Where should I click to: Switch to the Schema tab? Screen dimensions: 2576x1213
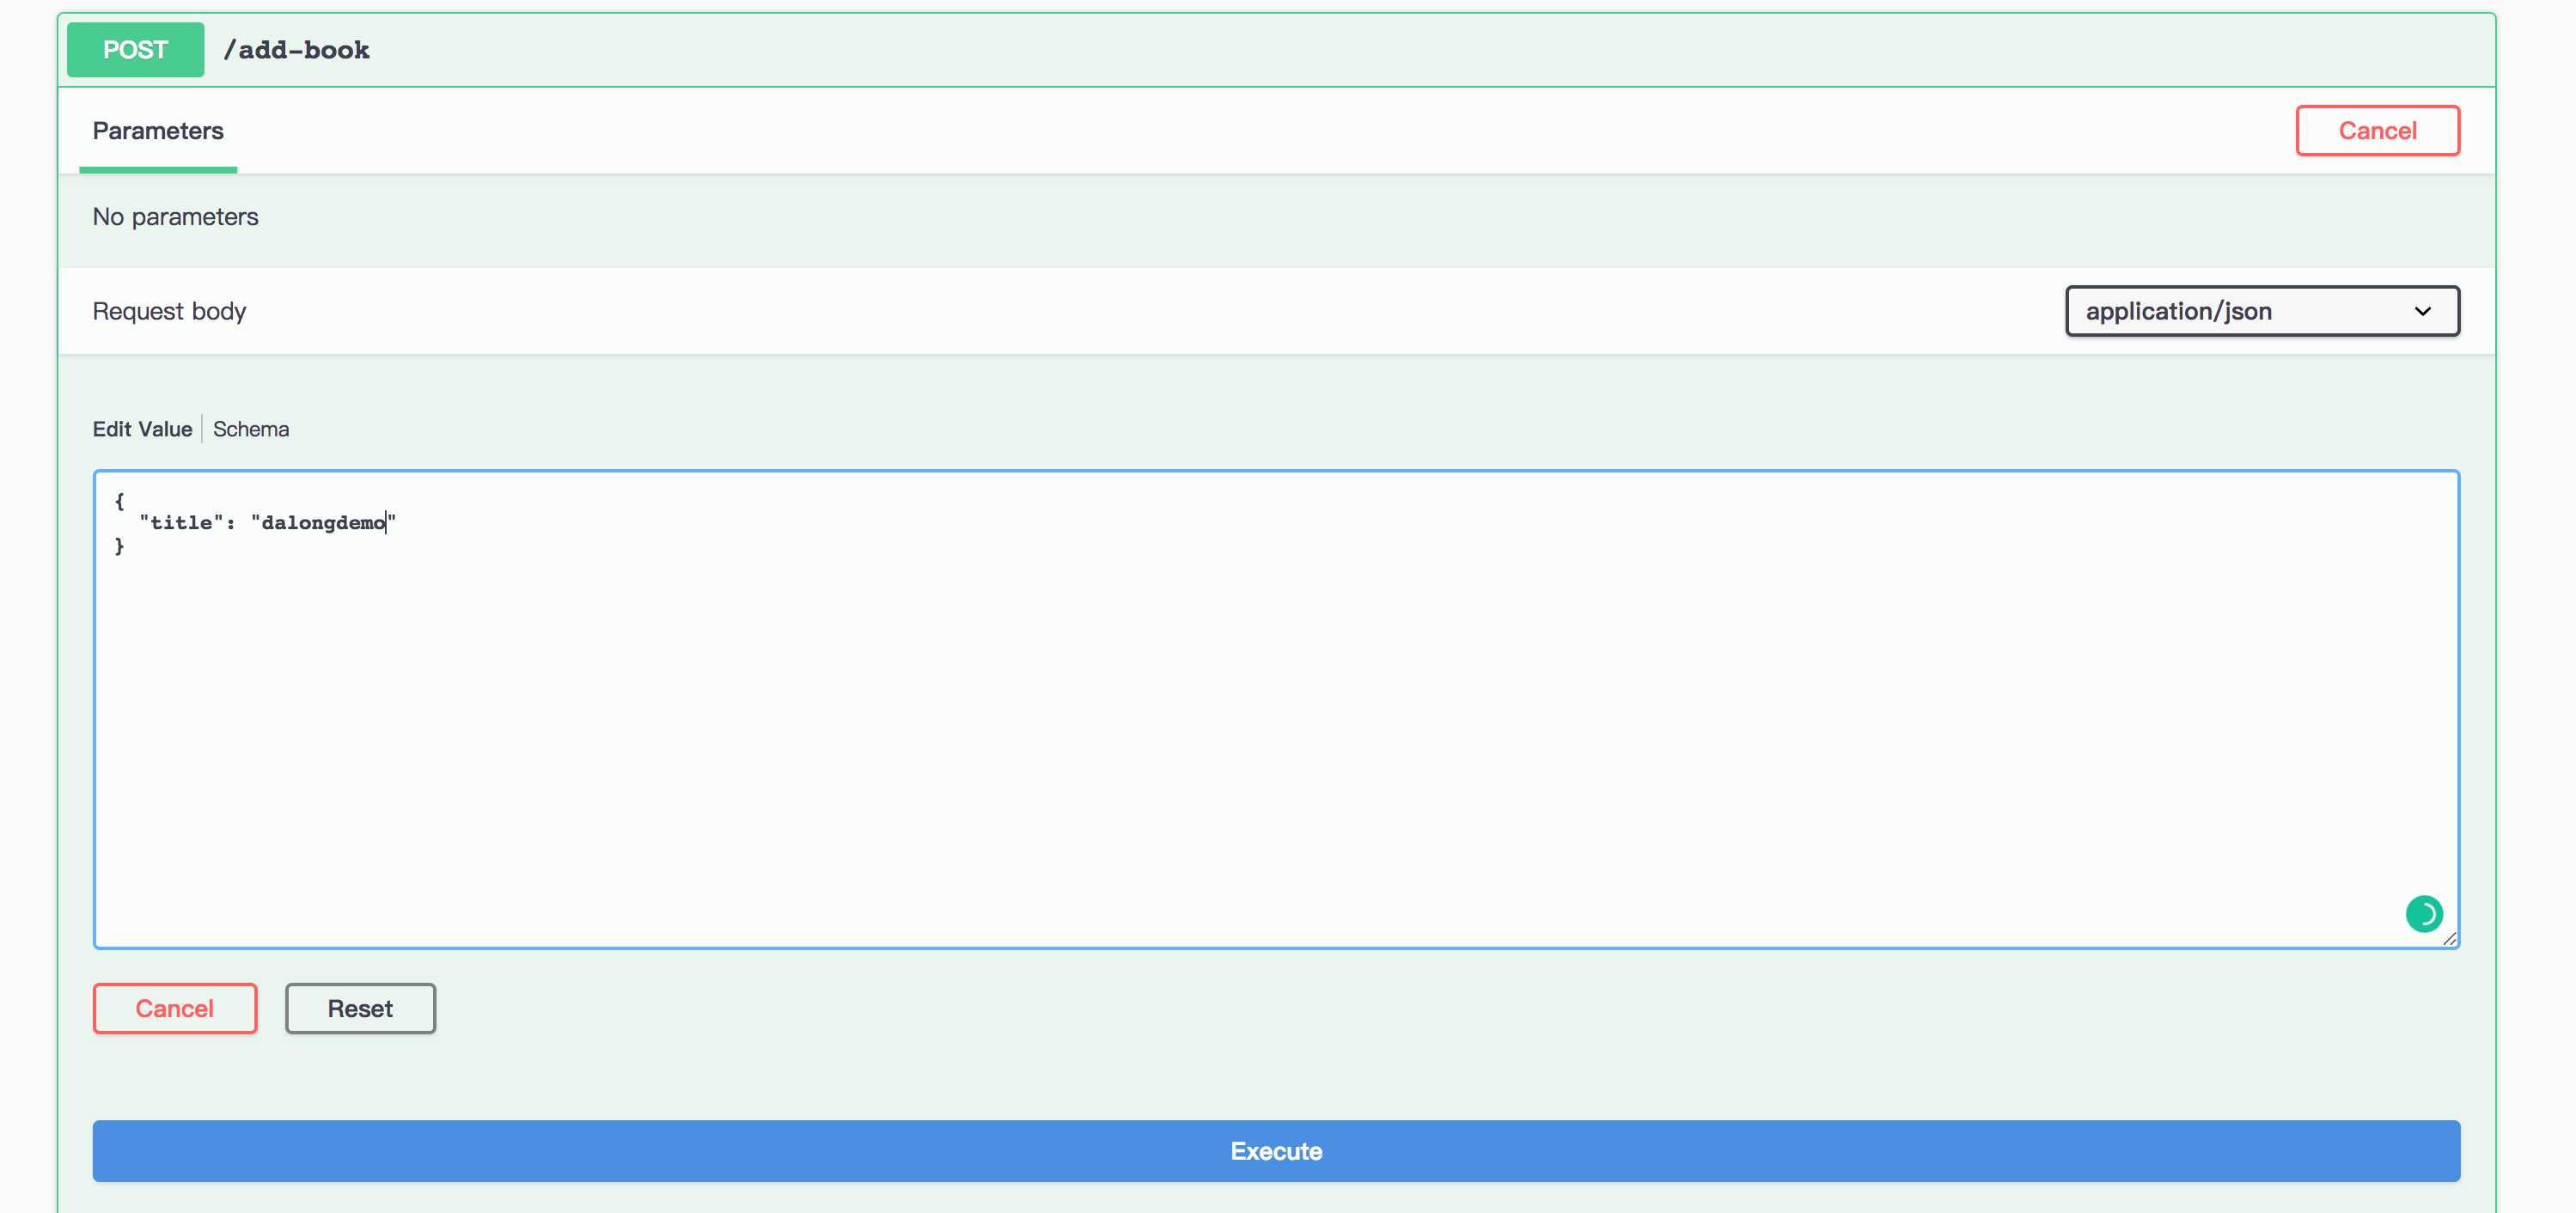point(251,429)
